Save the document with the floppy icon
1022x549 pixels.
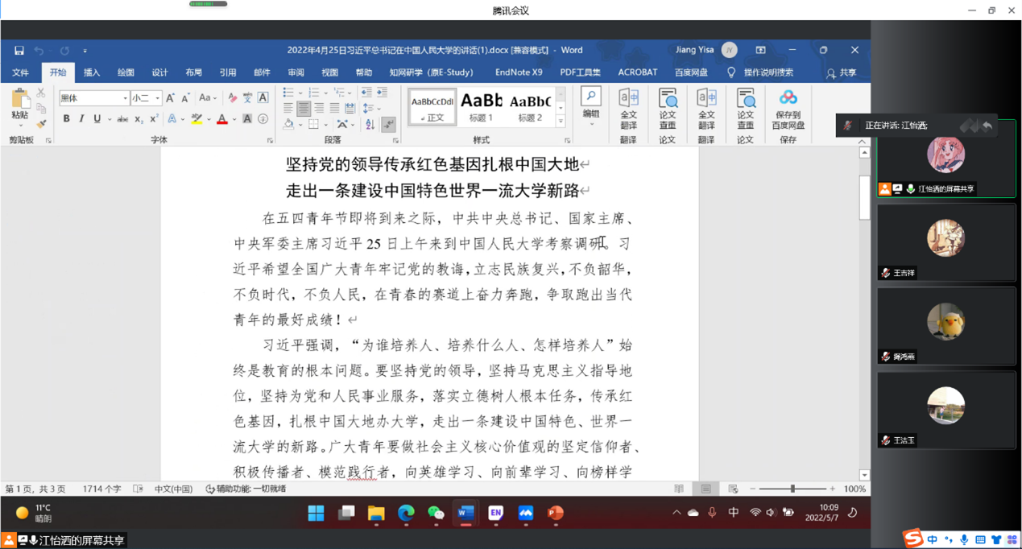point(19,50)
